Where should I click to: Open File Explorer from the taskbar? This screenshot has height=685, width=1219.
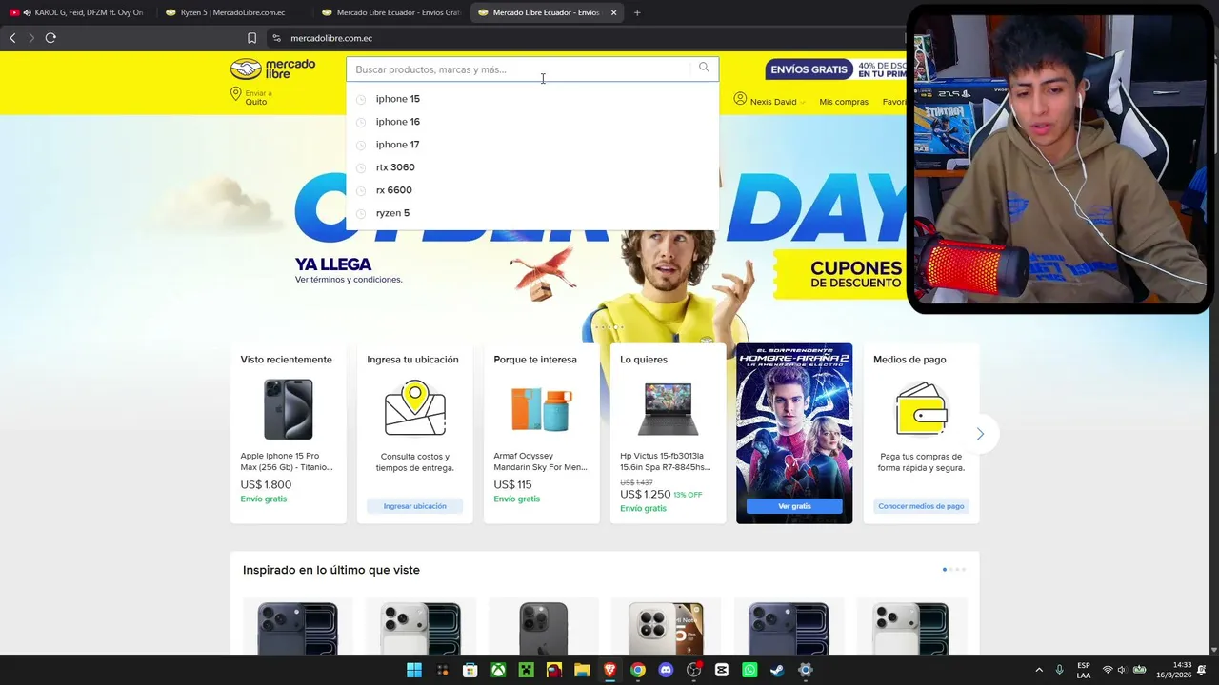582,670
